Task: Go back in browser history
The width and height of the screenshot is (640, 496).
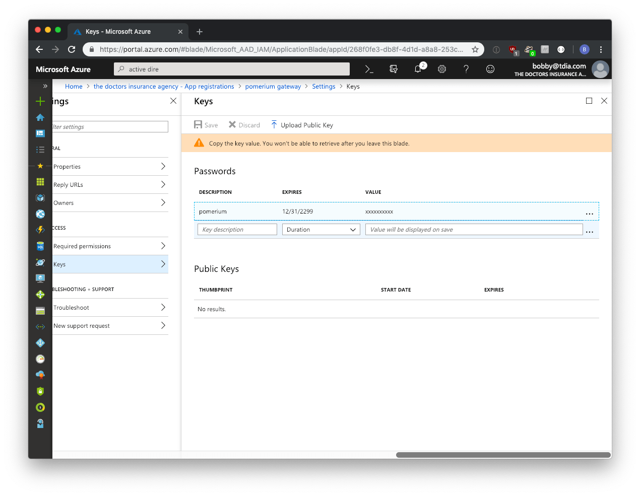Action: (39, 49)
